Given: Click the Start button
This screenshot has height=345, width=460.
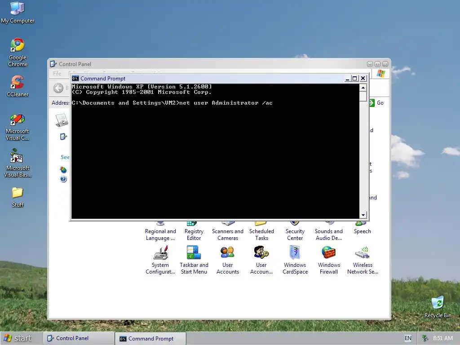Looking at the screenshot, I should click(18, 338).
